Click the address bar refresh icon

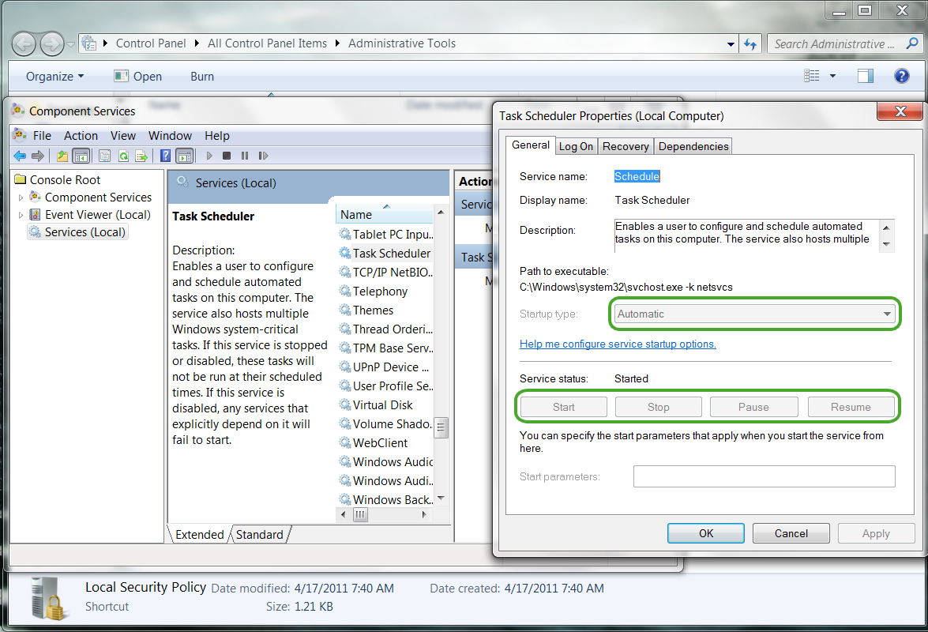(750, 43)
